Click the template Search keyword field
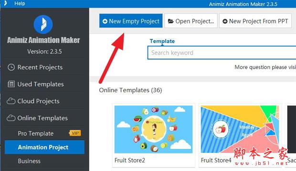The width and height of the screenshot is (296, 171). [x=222, y=53]
